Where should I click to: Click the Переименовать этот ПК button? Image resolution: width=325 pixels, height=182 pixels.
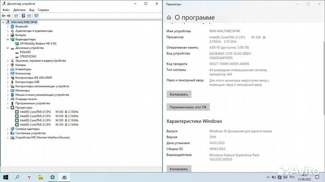point(188,108)
